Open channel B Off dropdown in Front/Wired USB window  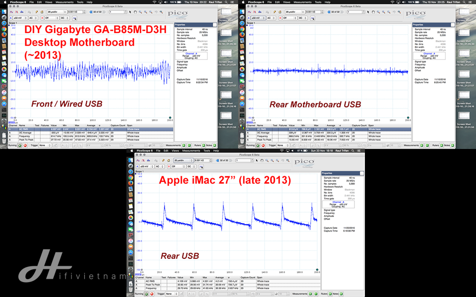point(52,18)
